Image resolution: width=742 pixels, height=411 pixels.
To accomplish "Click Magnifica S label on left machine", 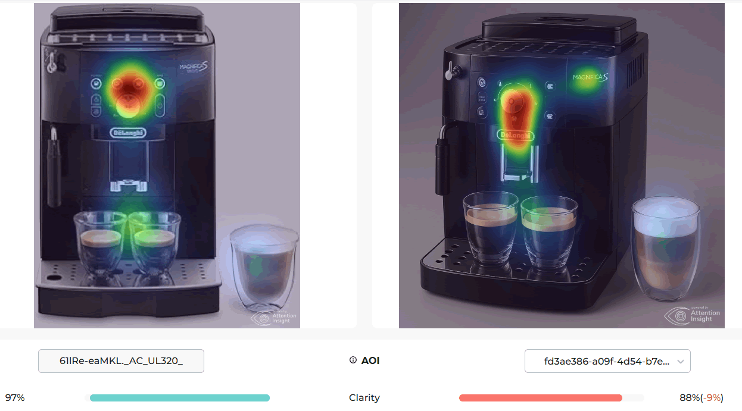I will (193, 70).
